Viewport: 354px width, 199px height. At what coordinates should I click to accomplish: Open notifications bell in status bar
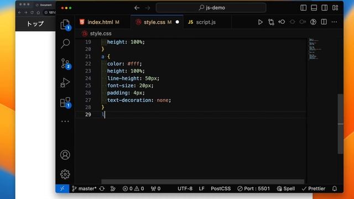coord(335,188)
